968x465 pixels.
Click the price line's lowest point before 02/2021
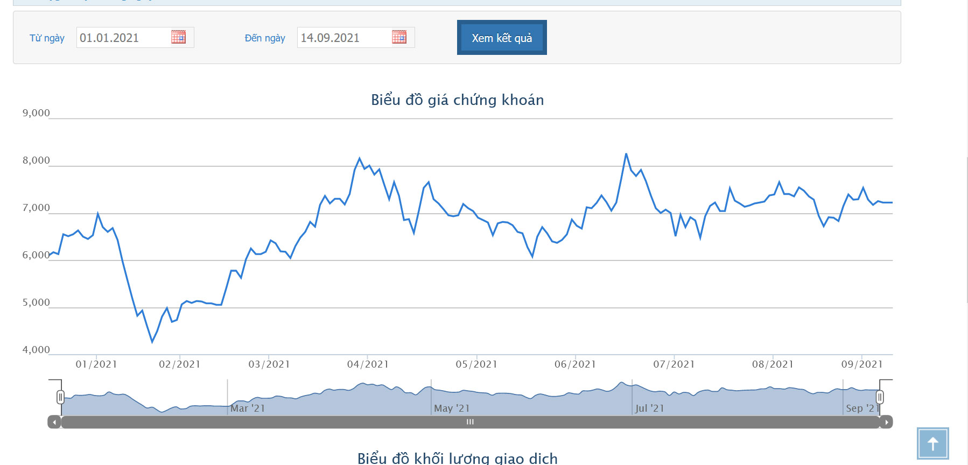pyautogui.click(x=152, y=341)
